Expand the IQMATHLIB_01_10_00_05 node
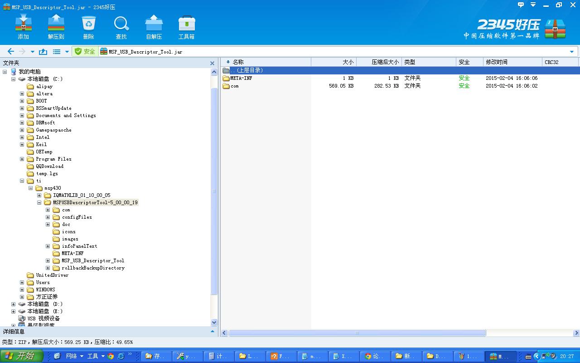Image resolution: width=580 pixels, height=363 pixels. [x=39, y=195]
